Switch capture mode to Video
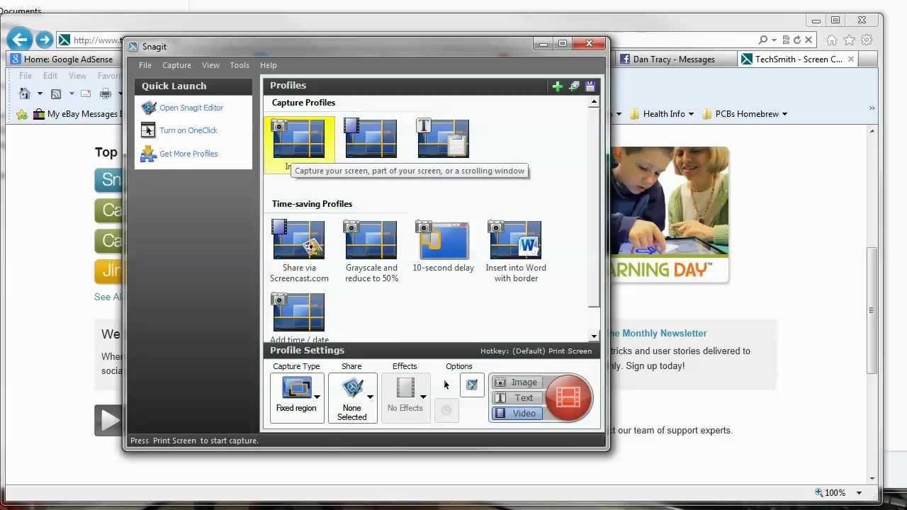This screenshot has height=510, width=907. 517,413
